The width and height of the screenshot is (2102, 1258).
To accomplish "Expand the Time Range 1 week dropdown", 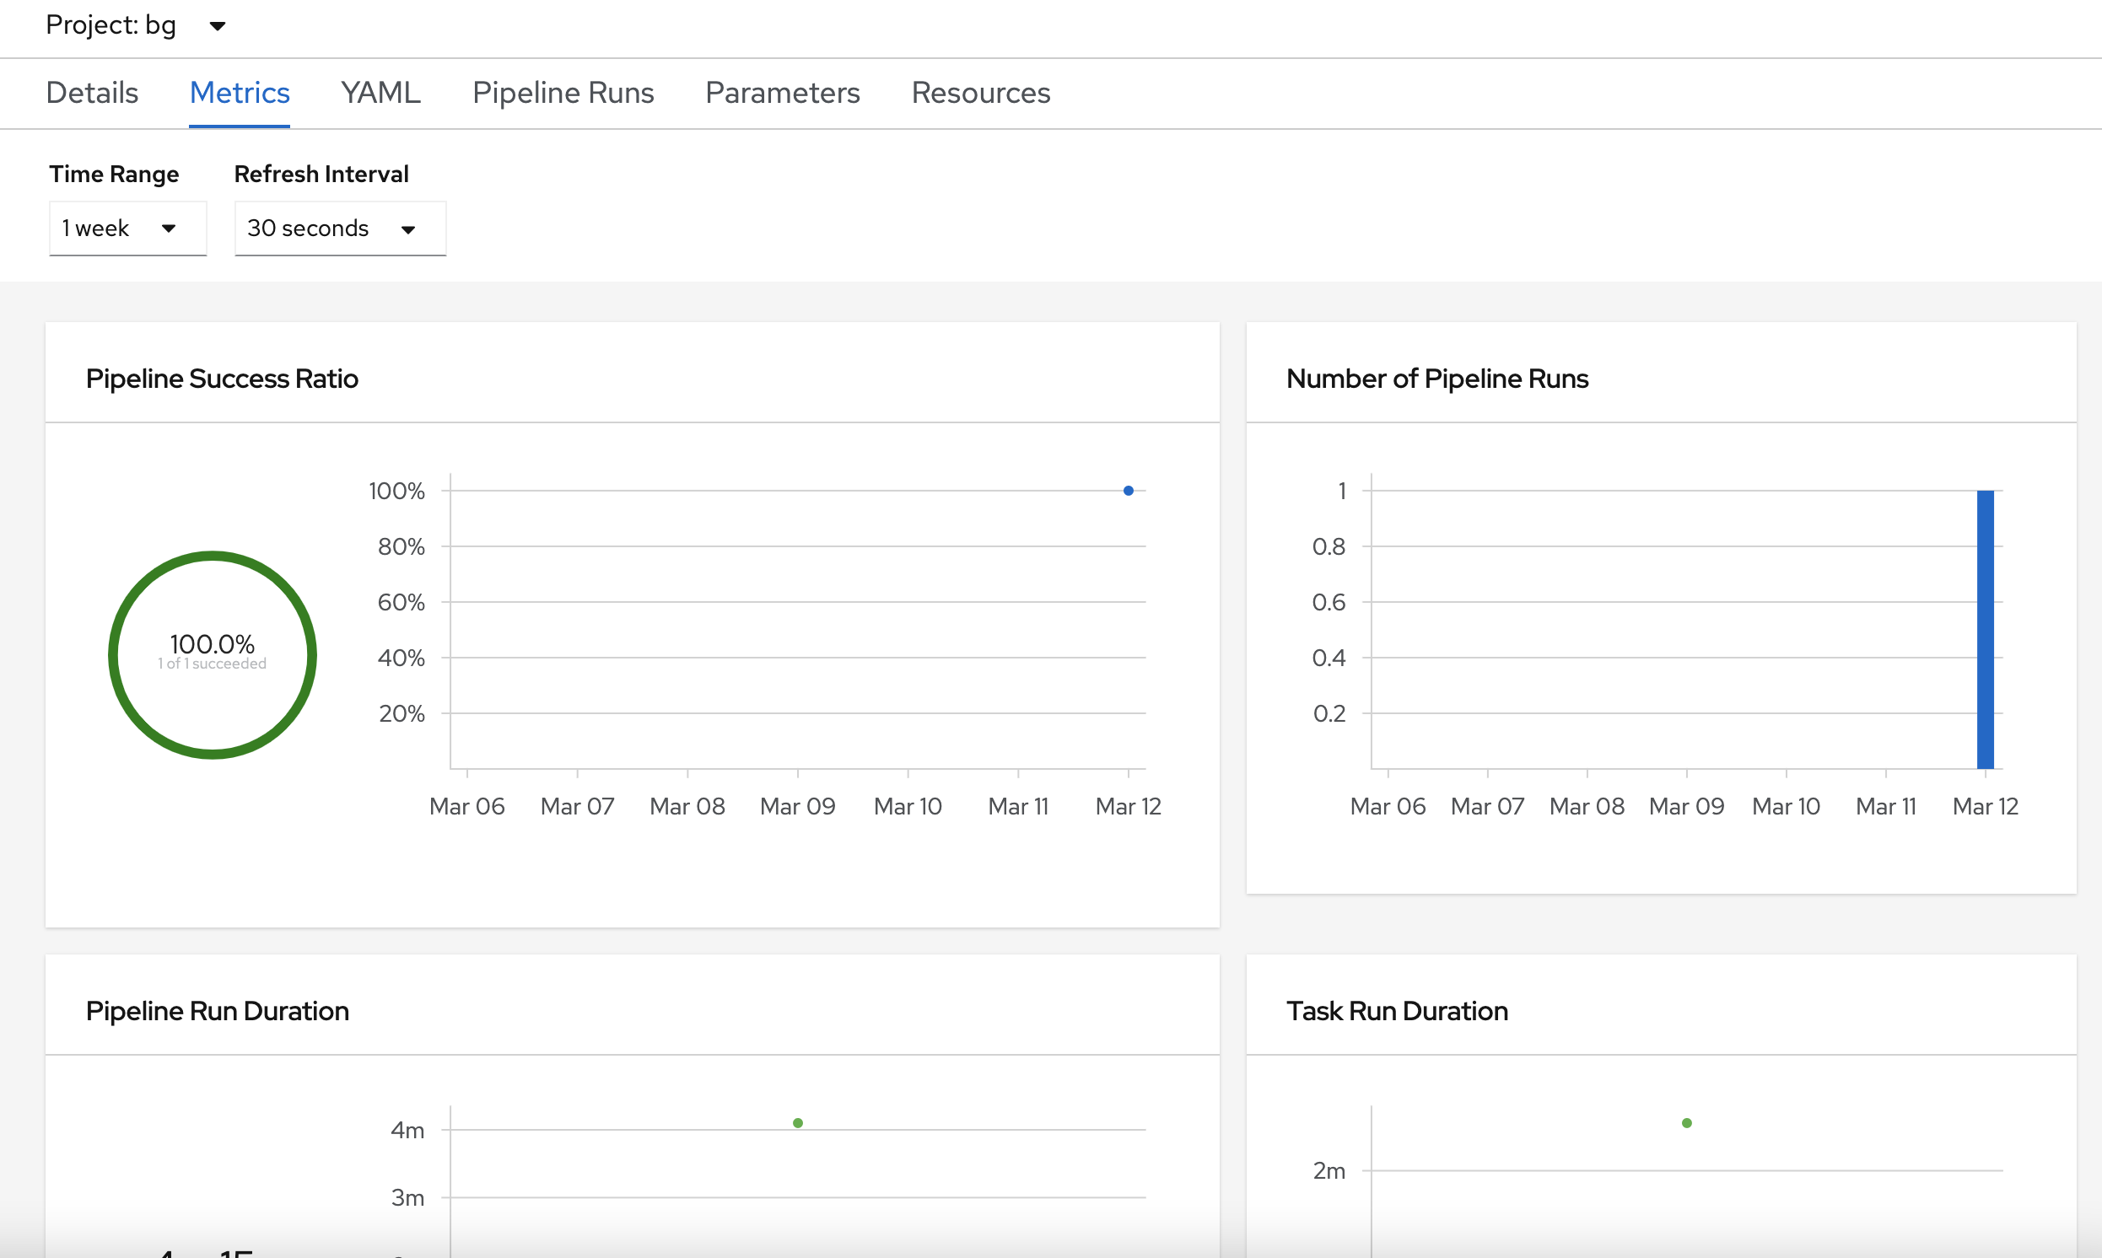I will tap(127, 228).
